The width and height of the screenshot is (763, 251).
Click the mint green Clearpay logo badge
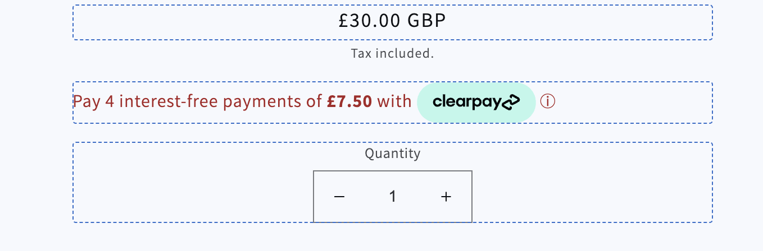476,102
